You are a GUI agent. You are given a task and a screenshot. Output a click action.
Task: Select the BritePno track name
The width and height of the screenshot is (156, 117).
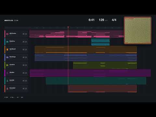coord(12,41)
